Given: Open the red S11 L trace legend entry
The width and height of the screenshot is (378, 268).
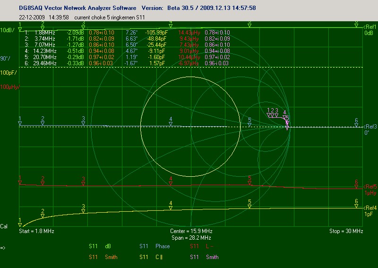Looking at the screenshot, I should pyautogui.click(x=202, y=246).
